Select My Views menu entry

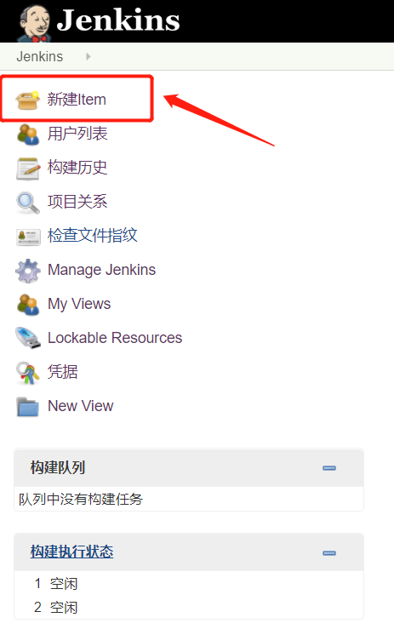[x=79, y=304]
